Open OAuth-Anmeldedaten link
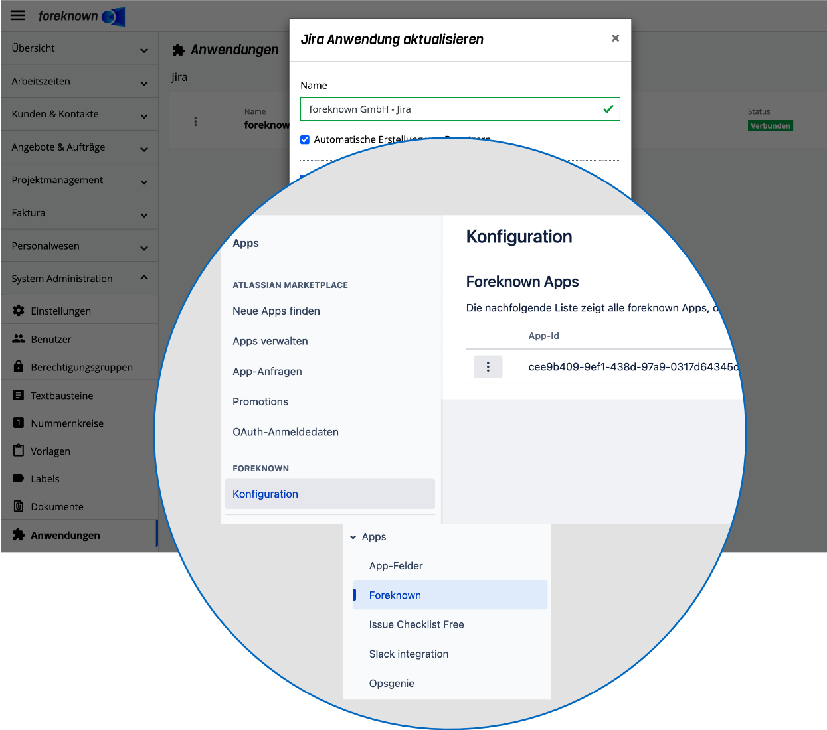The height and width of the screenshot is (730, 827). pos(286,432)
